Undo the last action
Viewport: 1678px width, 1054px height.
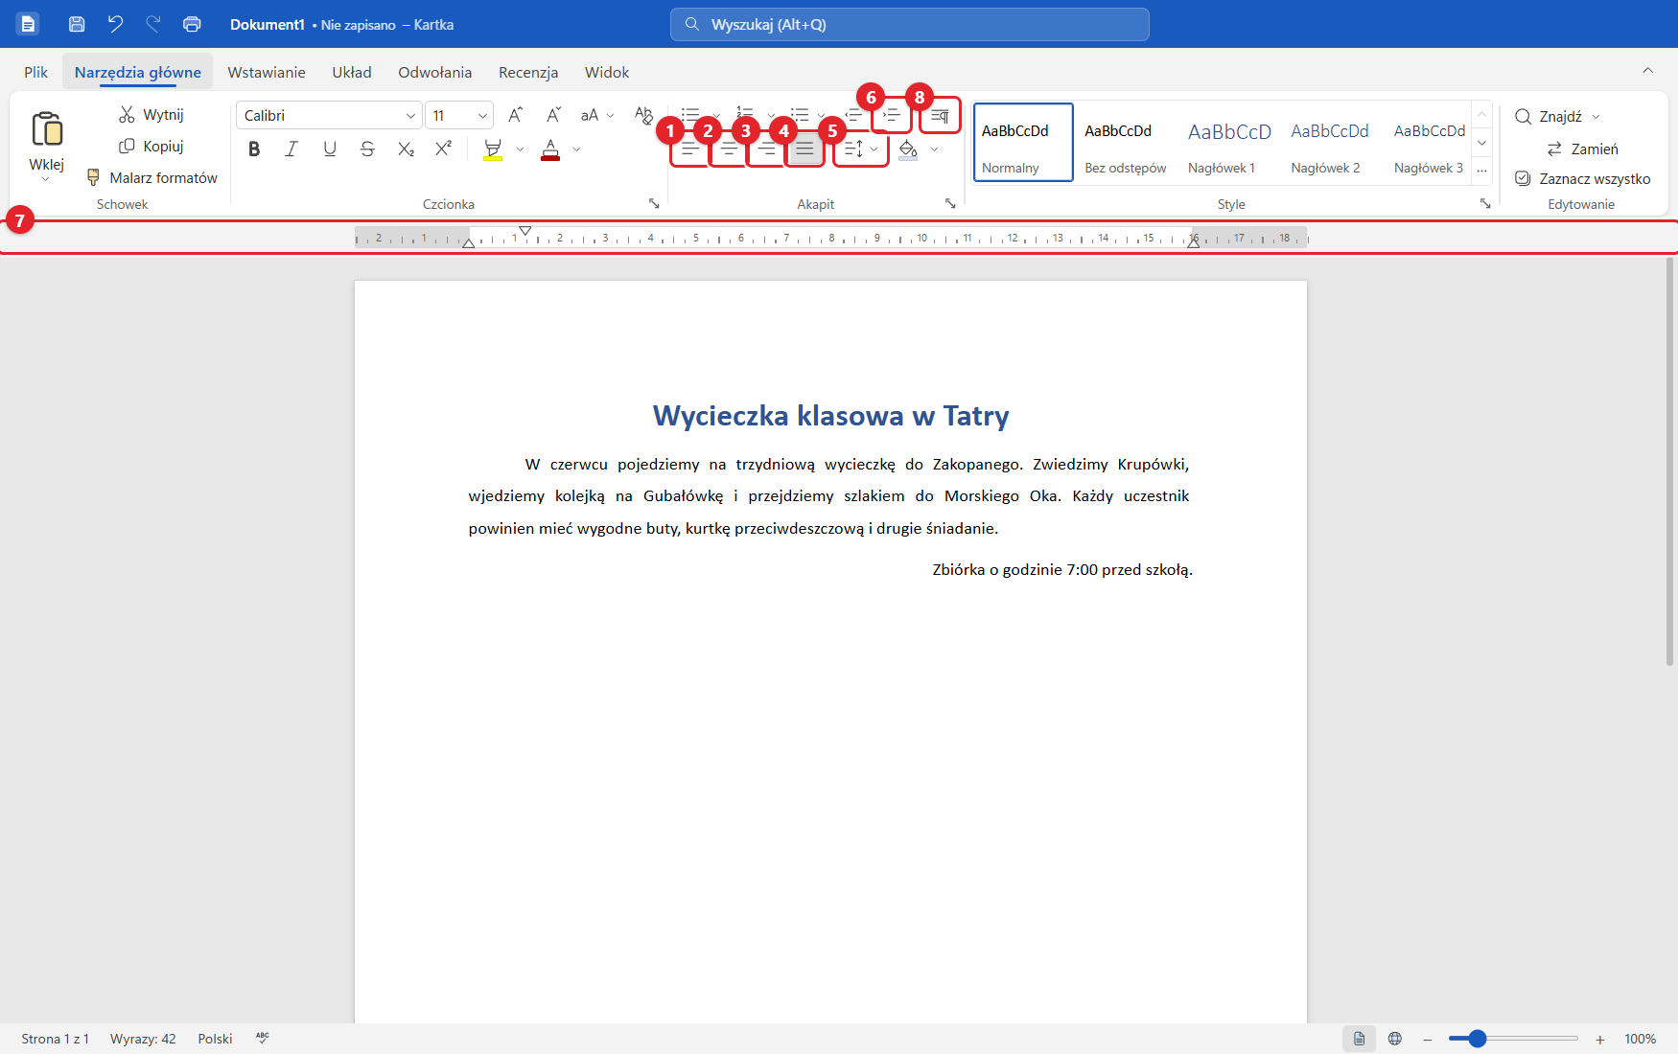[115, 24]
